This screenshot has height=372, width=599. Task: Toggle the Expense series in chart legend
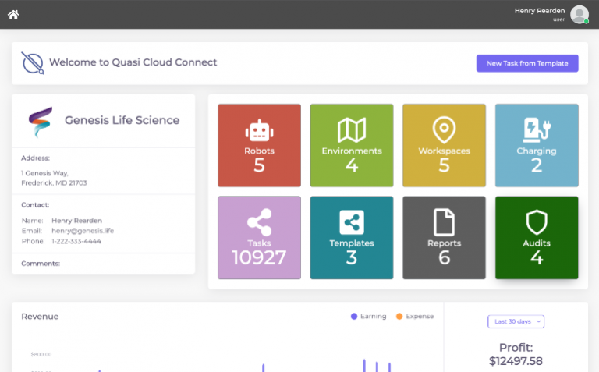tap(414, 317)
